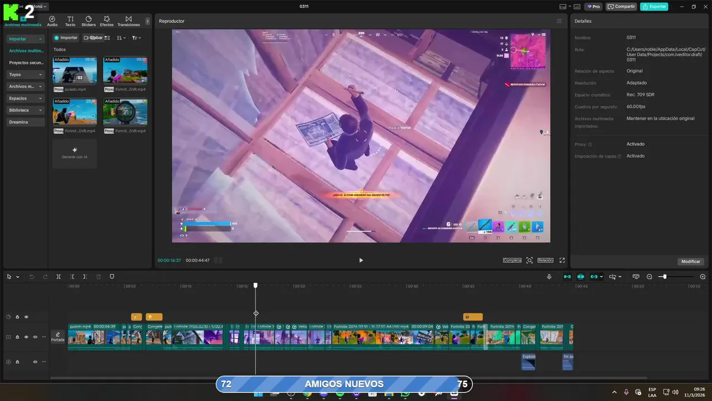Start voice recording with microphone icon
Image resolution: width=712 pixels, height=401 pixels.
pyautogui.click(x=549, y=277)
